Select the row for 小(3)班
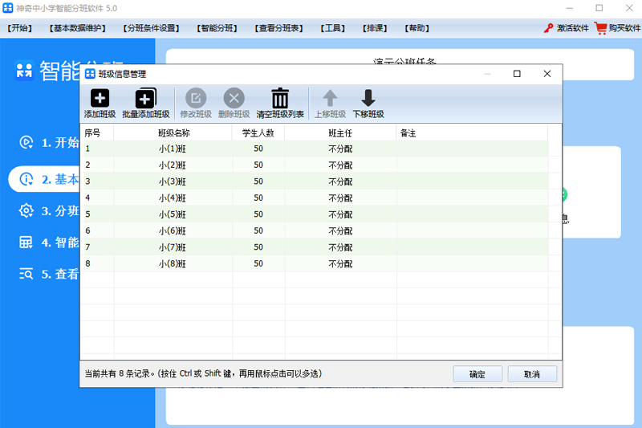 coord(315,181)
